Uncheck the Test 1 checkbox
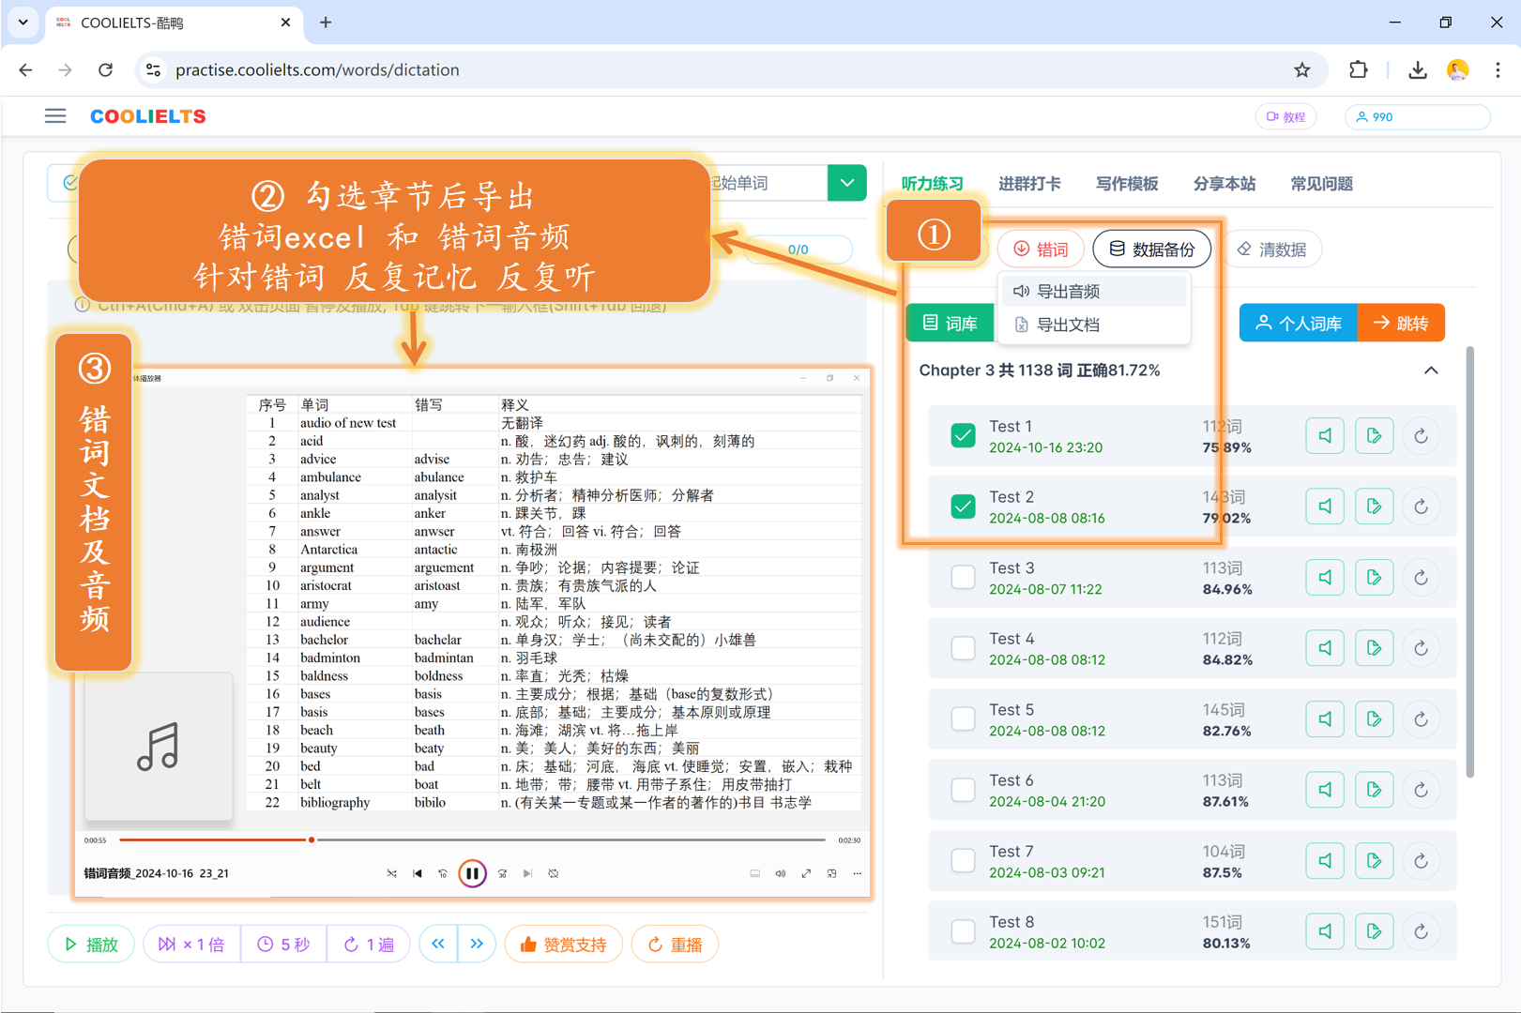 click(963, 436)
